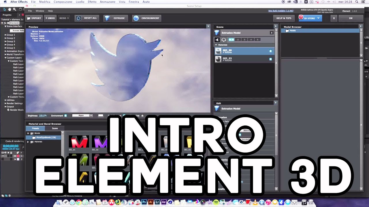Click the Model Browser panel arrow button
This screenshot has height=207, width=369.
[x=360, y=26]
